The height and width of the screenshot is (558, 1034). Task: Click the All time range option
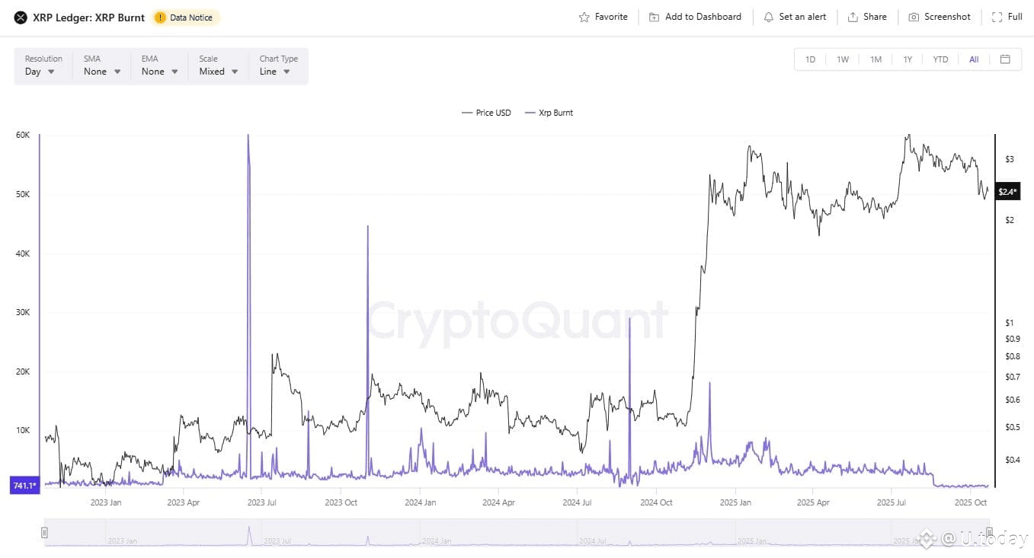973,59
